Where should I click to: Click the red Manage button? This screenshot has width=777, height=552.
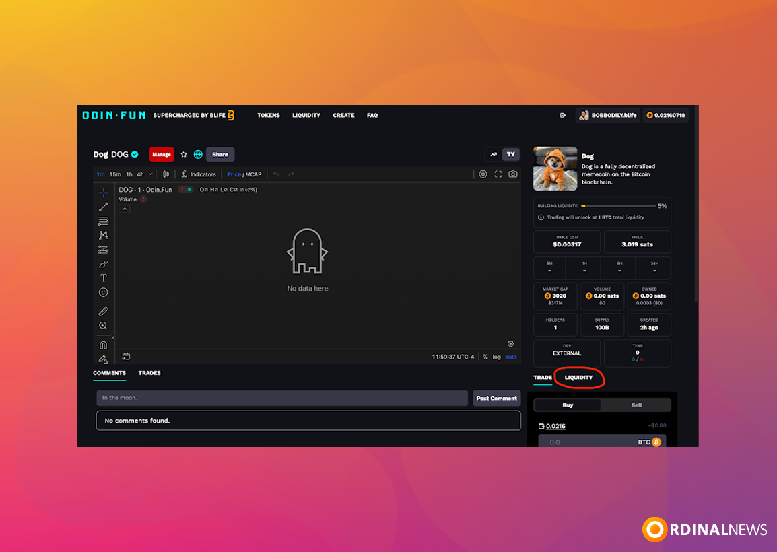pyautogui.click(x=162, y=154)
